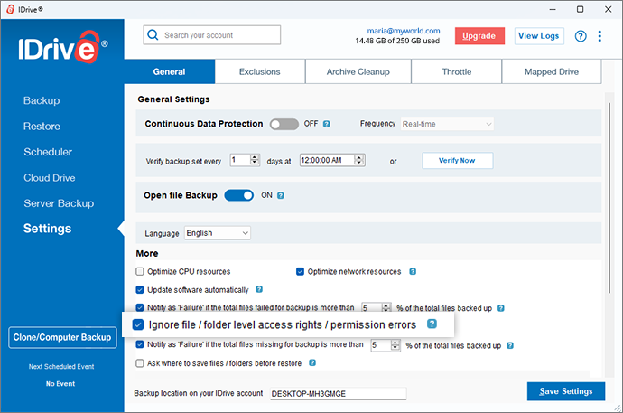The image size is (623, 413).
Task: Open Cloud Drive in the sidebar
Action: coord(50,178)
